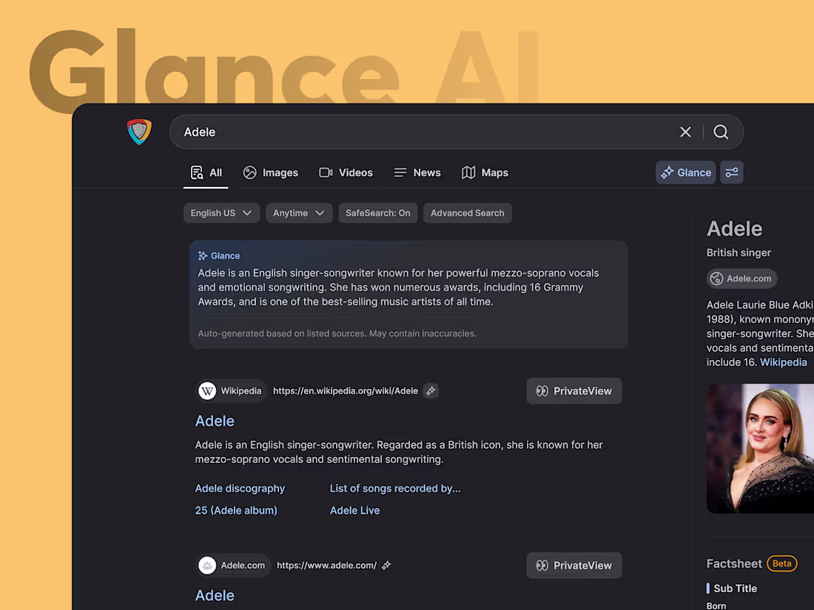
Task: Open the English US language dropdown
Action: [221, 212]
